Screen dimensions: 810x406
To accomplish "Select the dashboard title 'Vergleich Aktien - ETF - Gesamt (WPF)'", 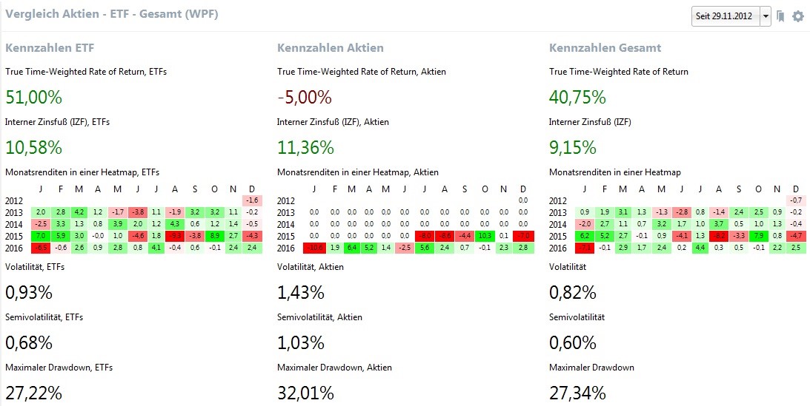I will [x=111, y=14].
